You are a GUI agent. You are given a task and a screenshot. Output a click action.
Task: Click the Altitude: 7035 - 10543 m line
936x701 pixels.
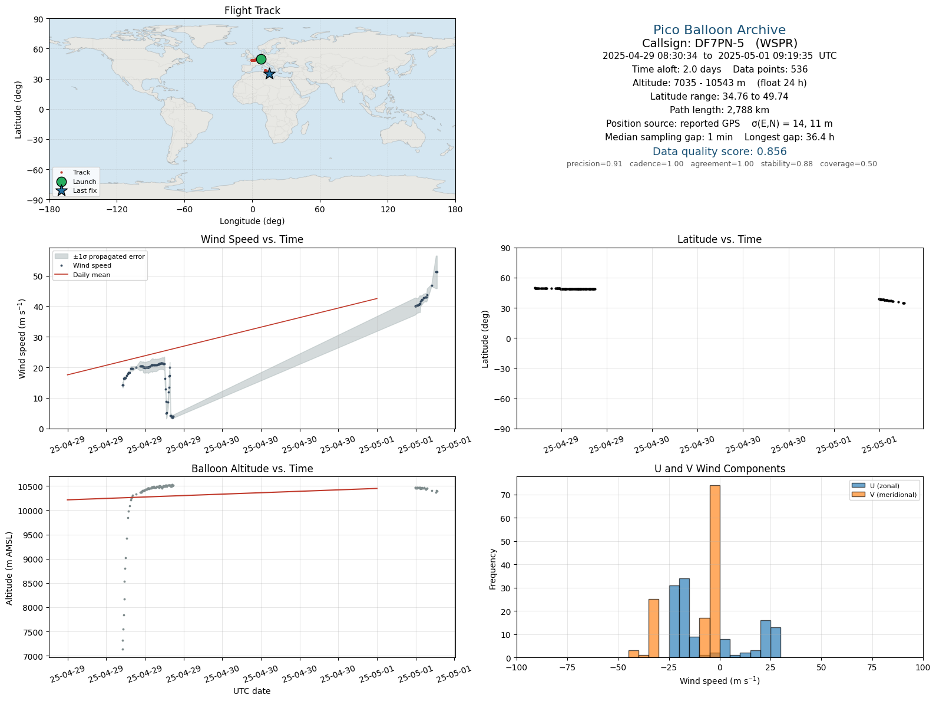pos(719,83)
